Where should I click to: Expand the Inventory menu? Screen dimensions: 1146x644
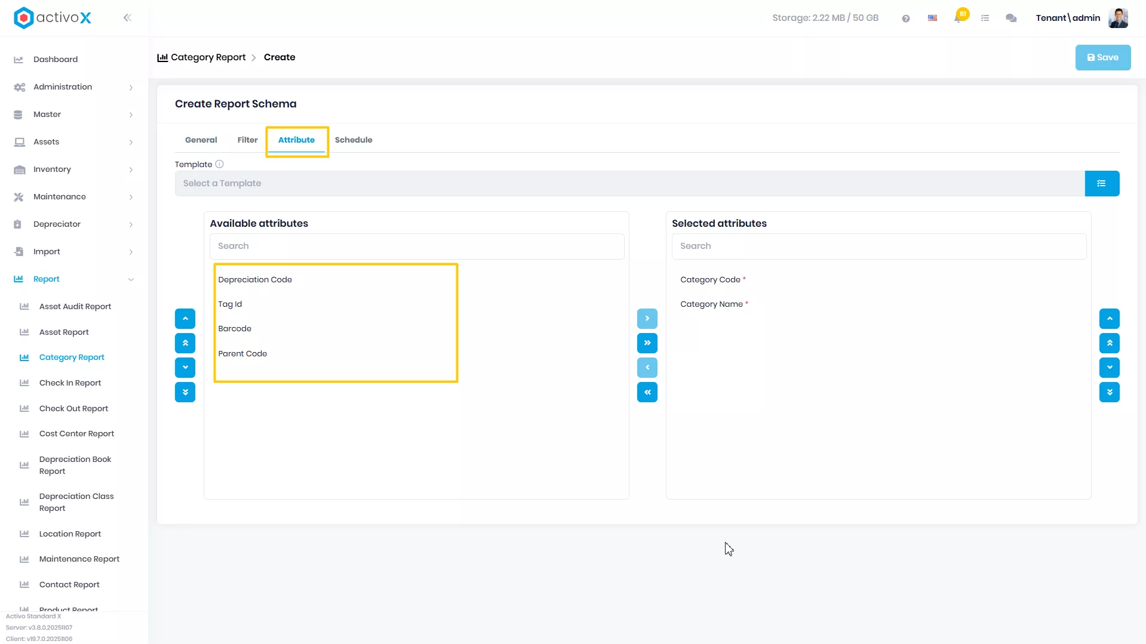click(x=74, y=170)
